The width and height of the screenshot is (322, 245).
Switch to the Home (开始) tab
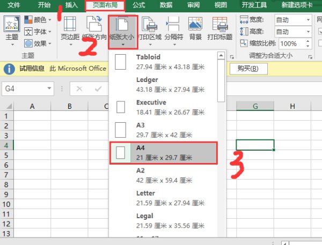(44, 5)
